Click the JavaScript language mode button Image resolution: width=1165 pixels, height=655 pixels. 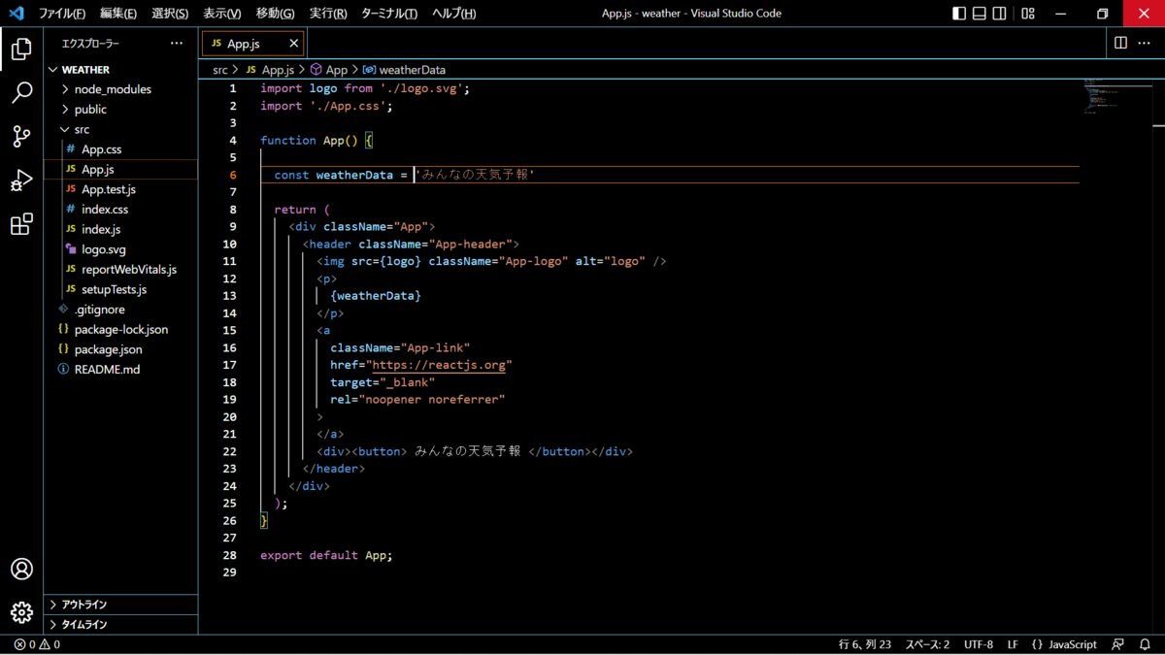[1064, 644]
